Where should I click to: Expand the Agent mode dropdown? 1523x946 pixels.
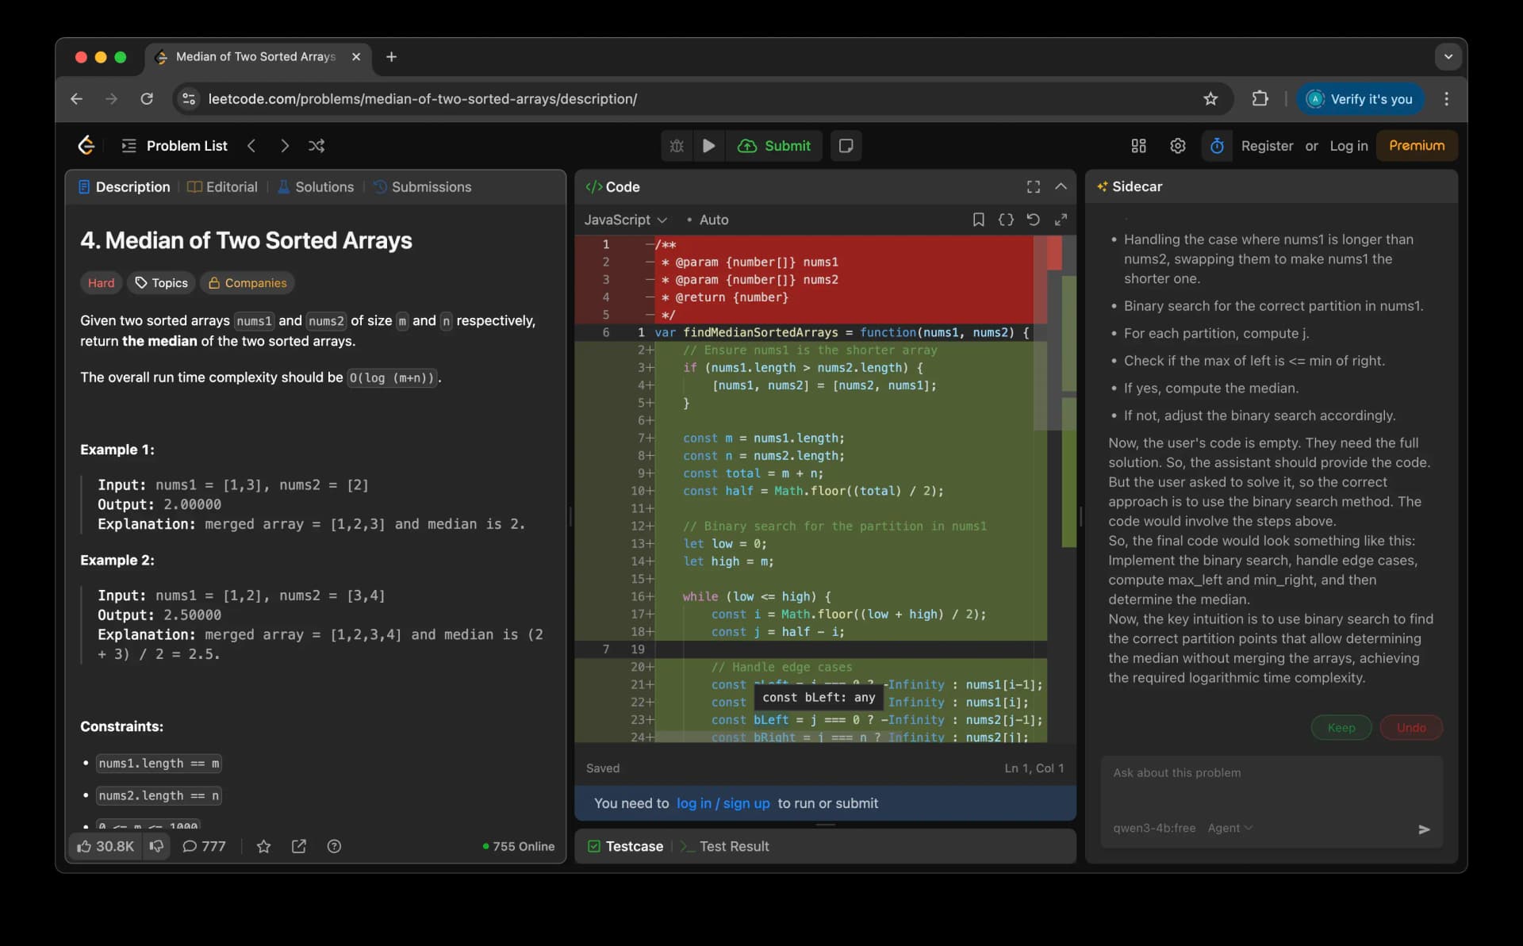point(1230,828)
